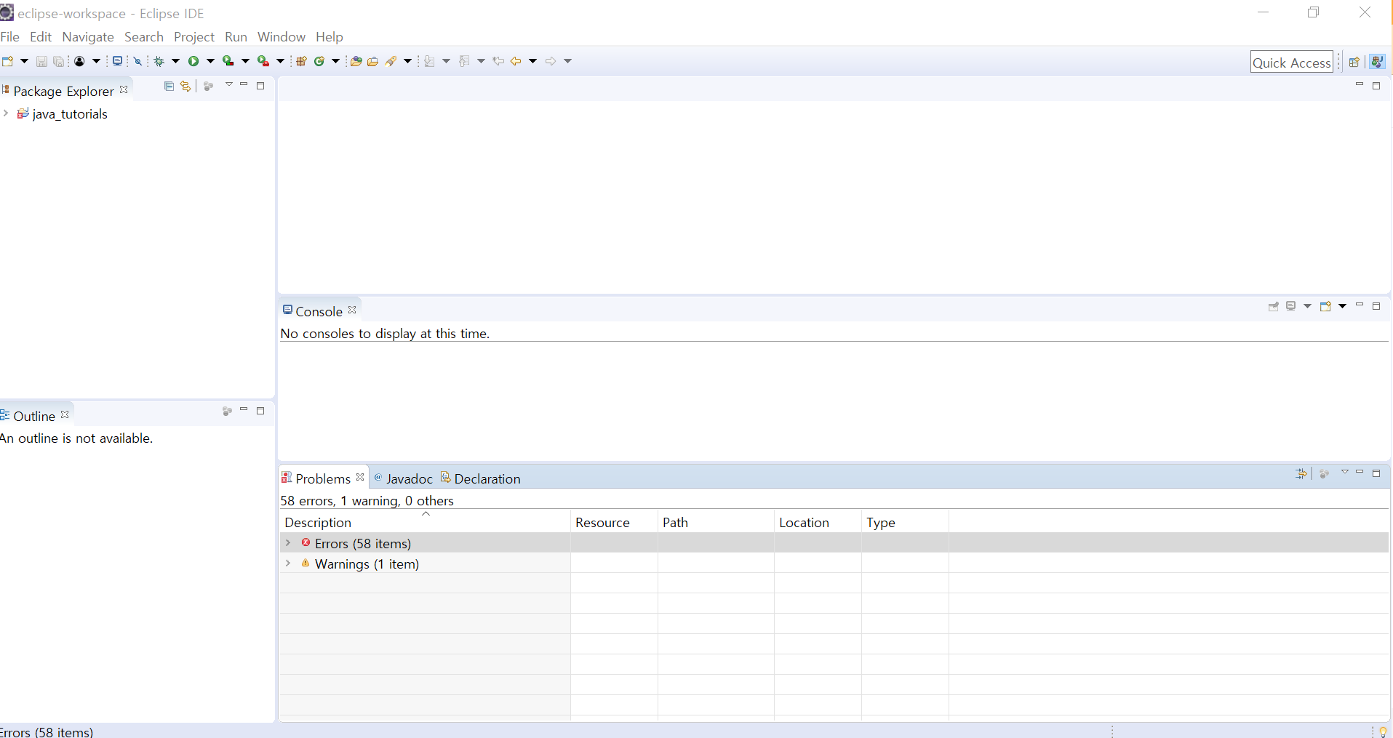1393x738 pixels.
Task: Open the Coverage dropdown arrow
Action: pos(245,61)
